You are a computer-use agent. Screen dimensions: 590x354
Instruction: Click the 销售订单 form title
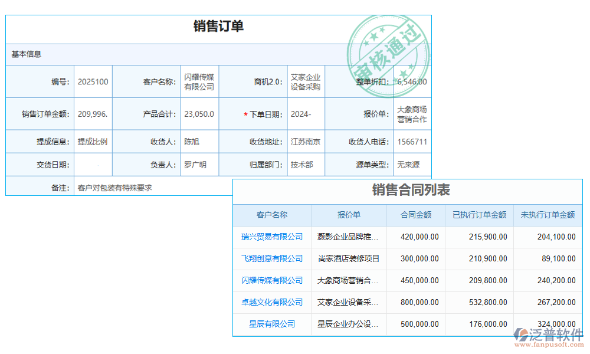click(218, 26)
